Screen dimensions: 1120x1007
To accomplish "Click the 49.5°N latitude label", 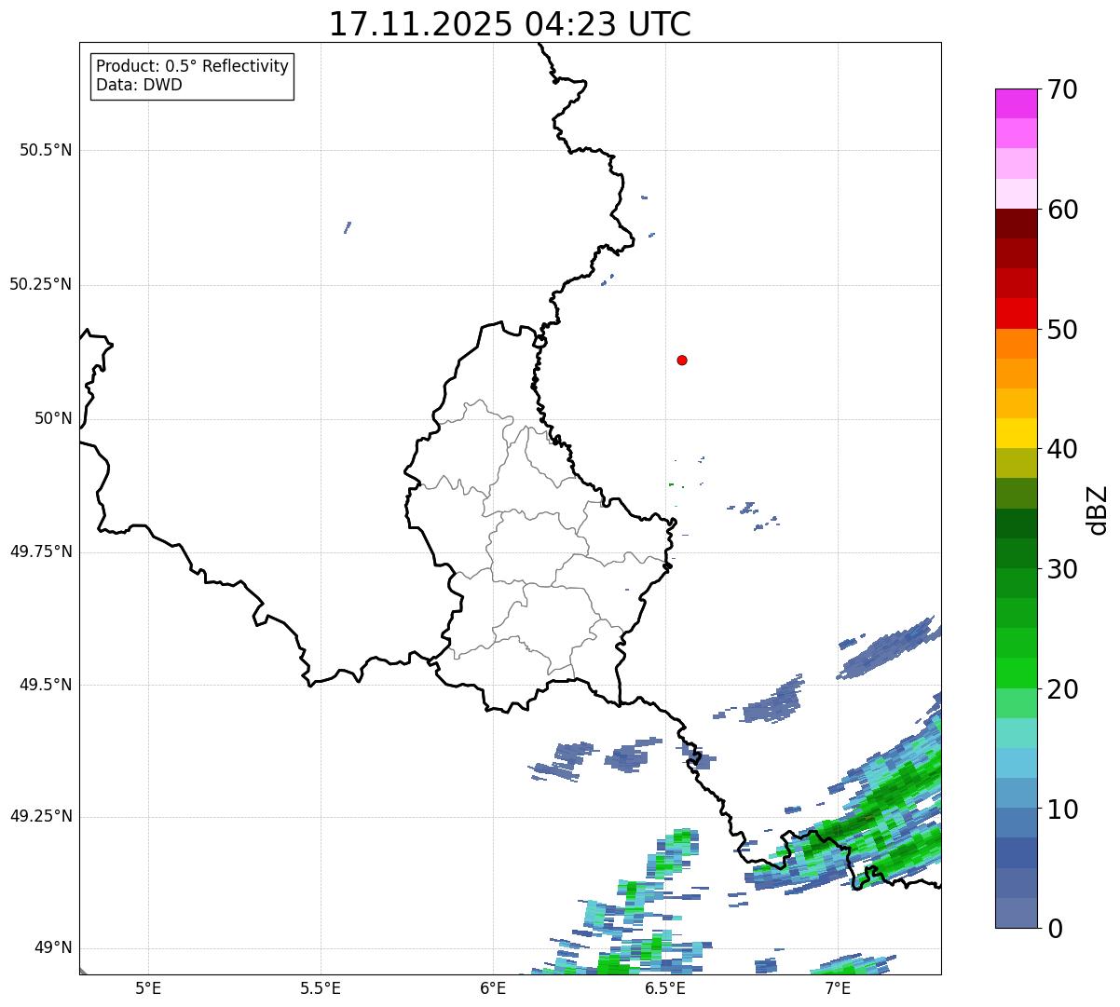I will click(45, 685).
